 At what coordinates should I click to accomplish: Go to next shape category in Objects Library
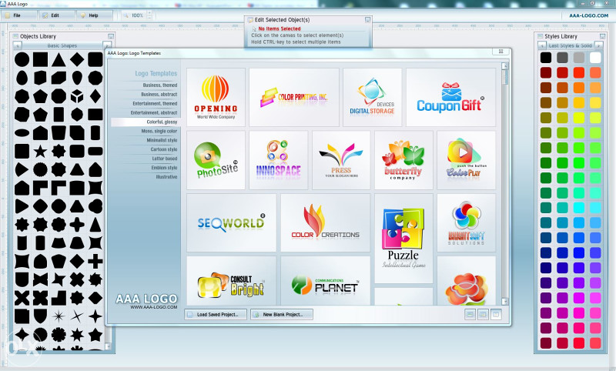pyautogui.click(x=106, y=45)
